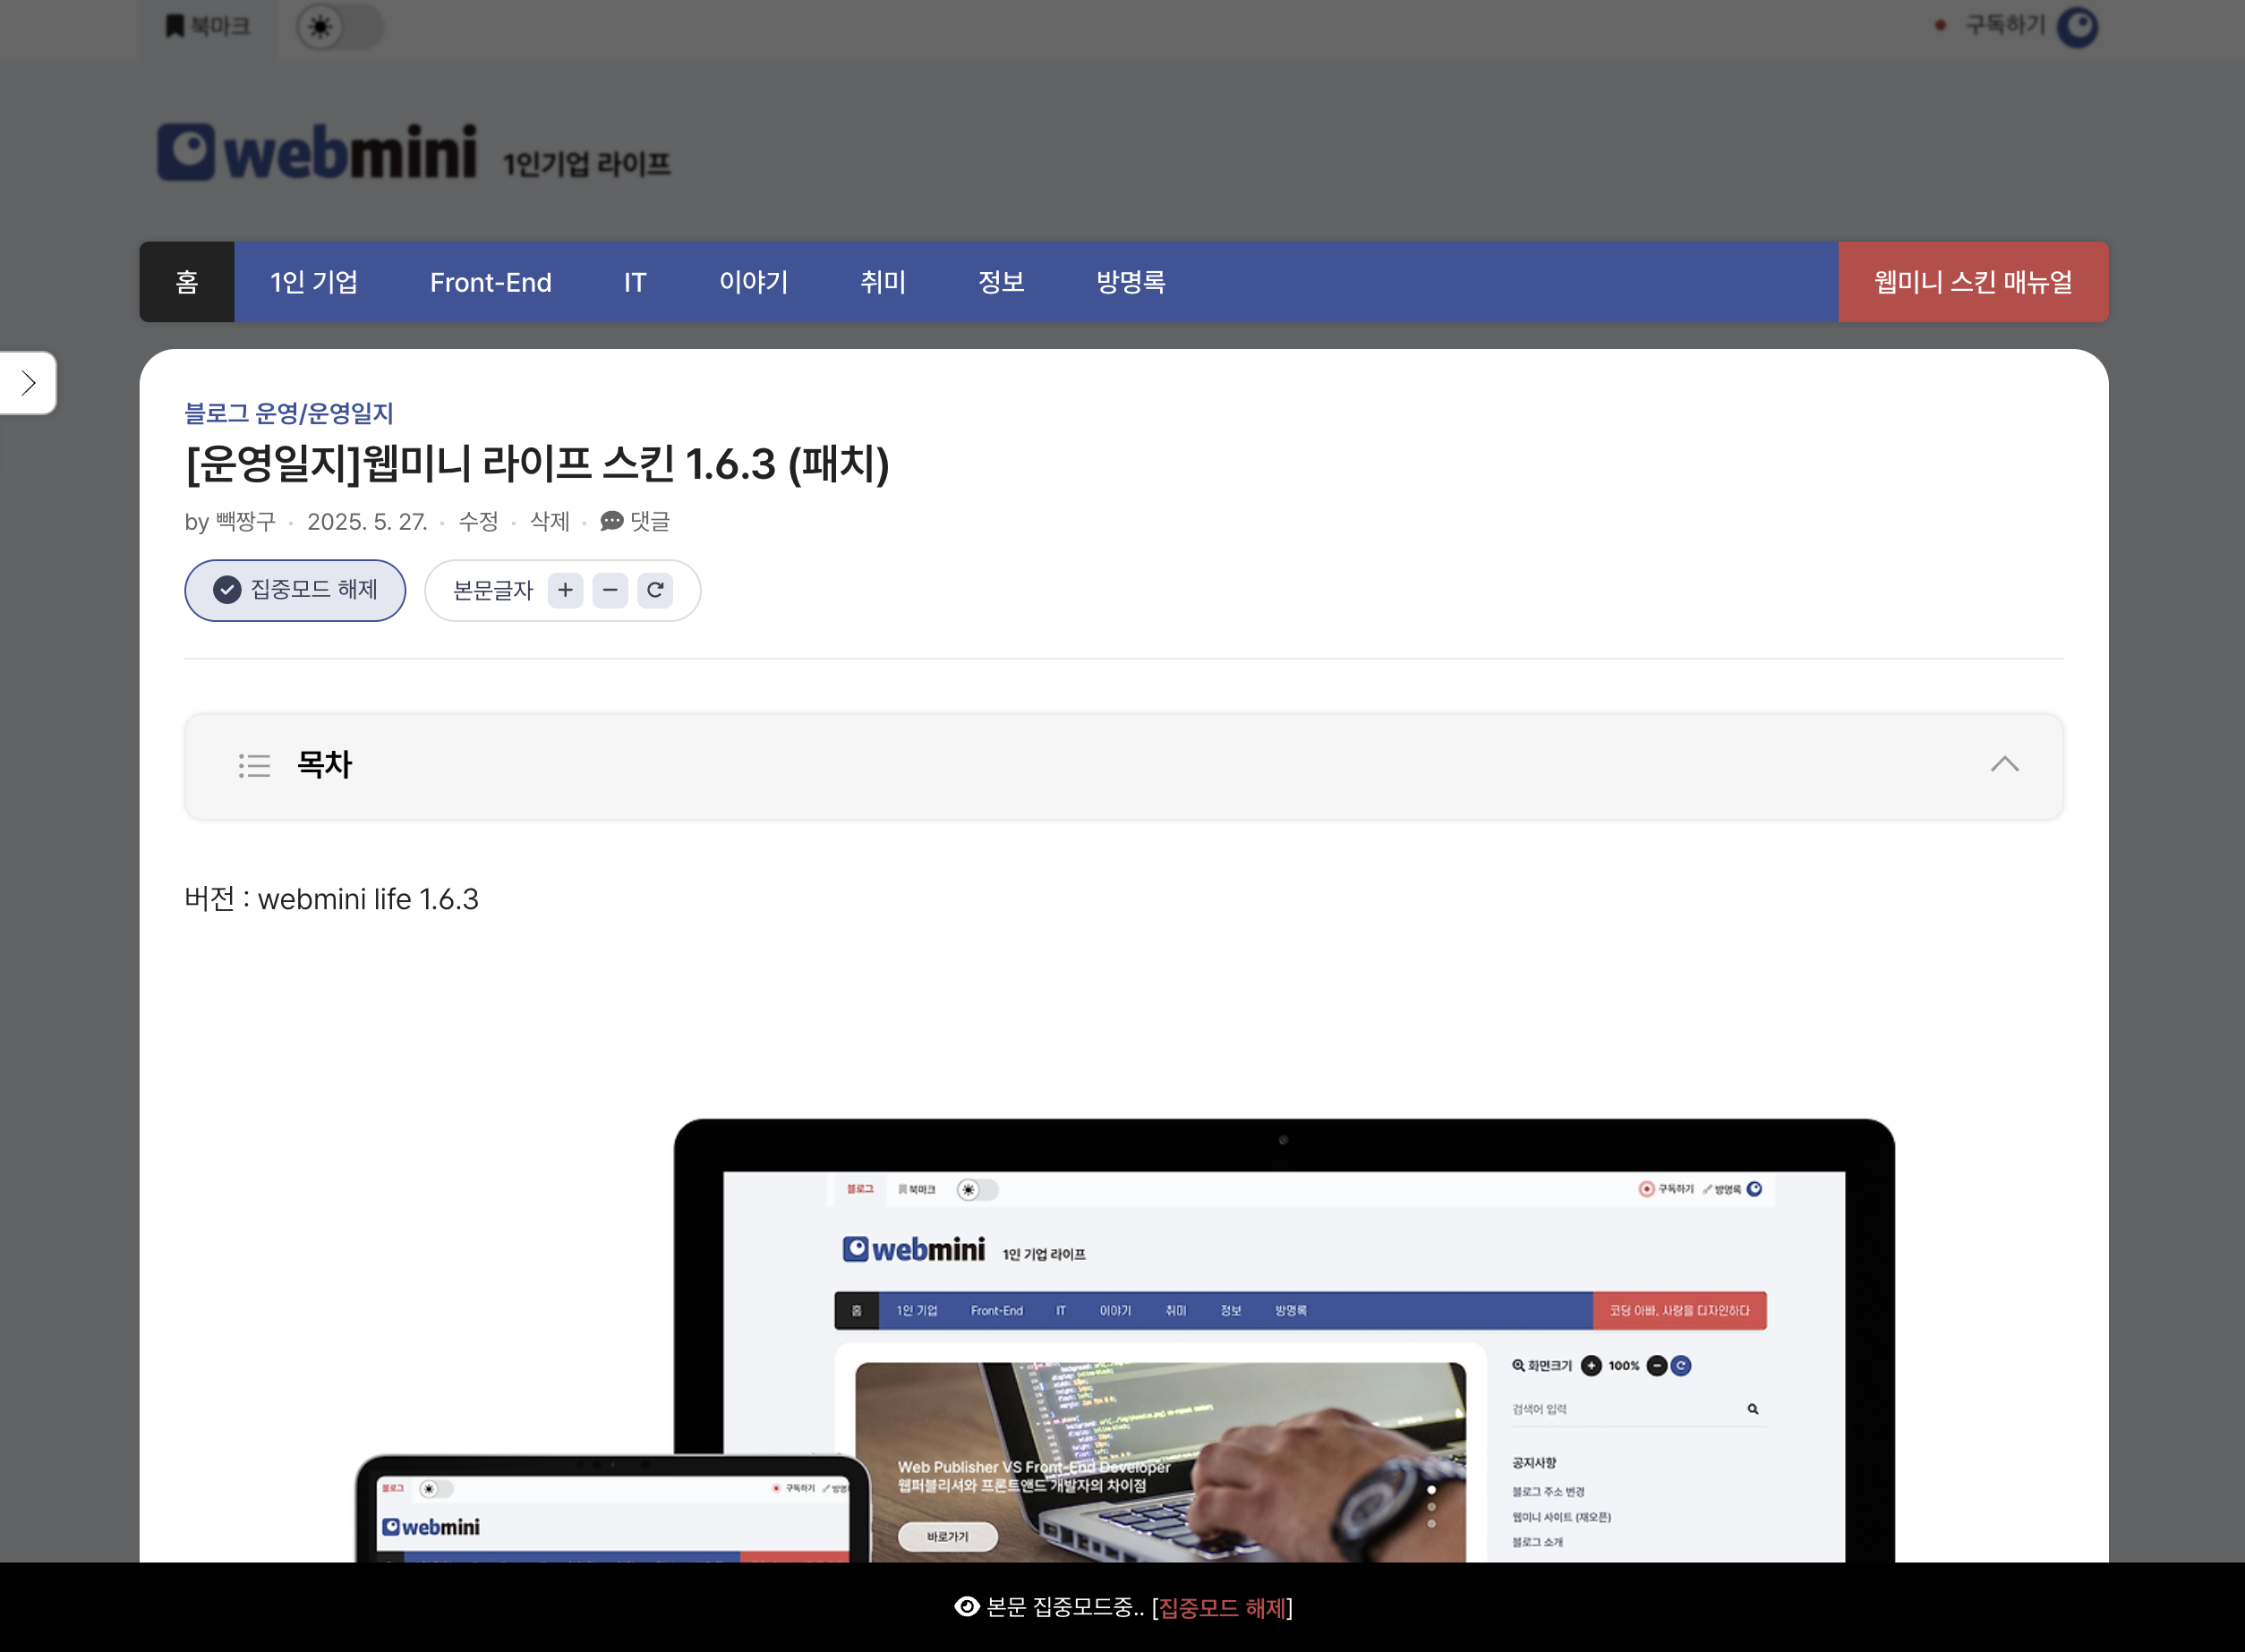Open the 방명록 menu item
The width and height of the screenshot is (2245, 1652).
1130,282
